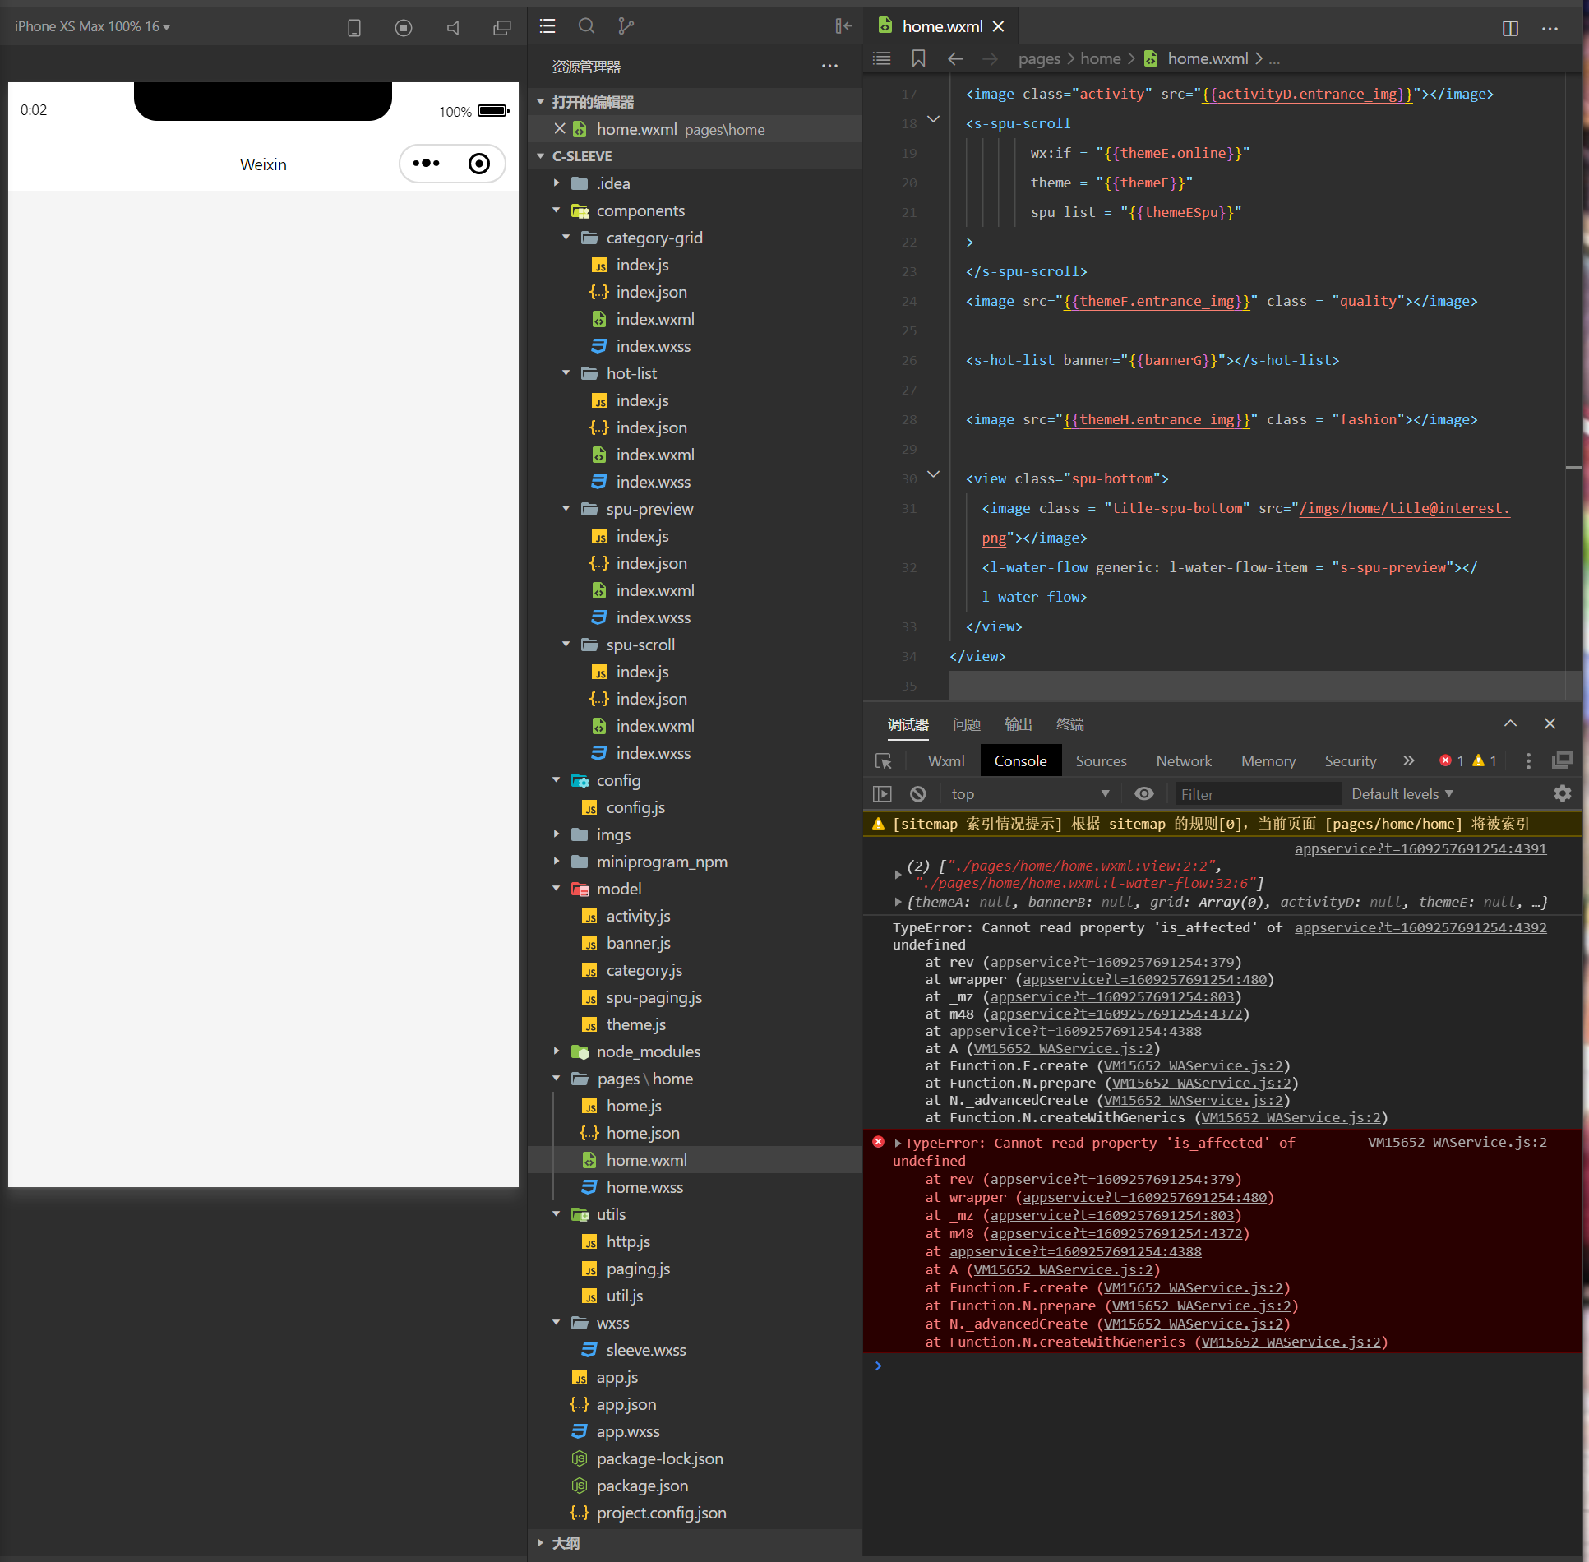Screen dimensions: 1589x1562
Task: Click Weixin capsule close circle
Action: [478, 164]
